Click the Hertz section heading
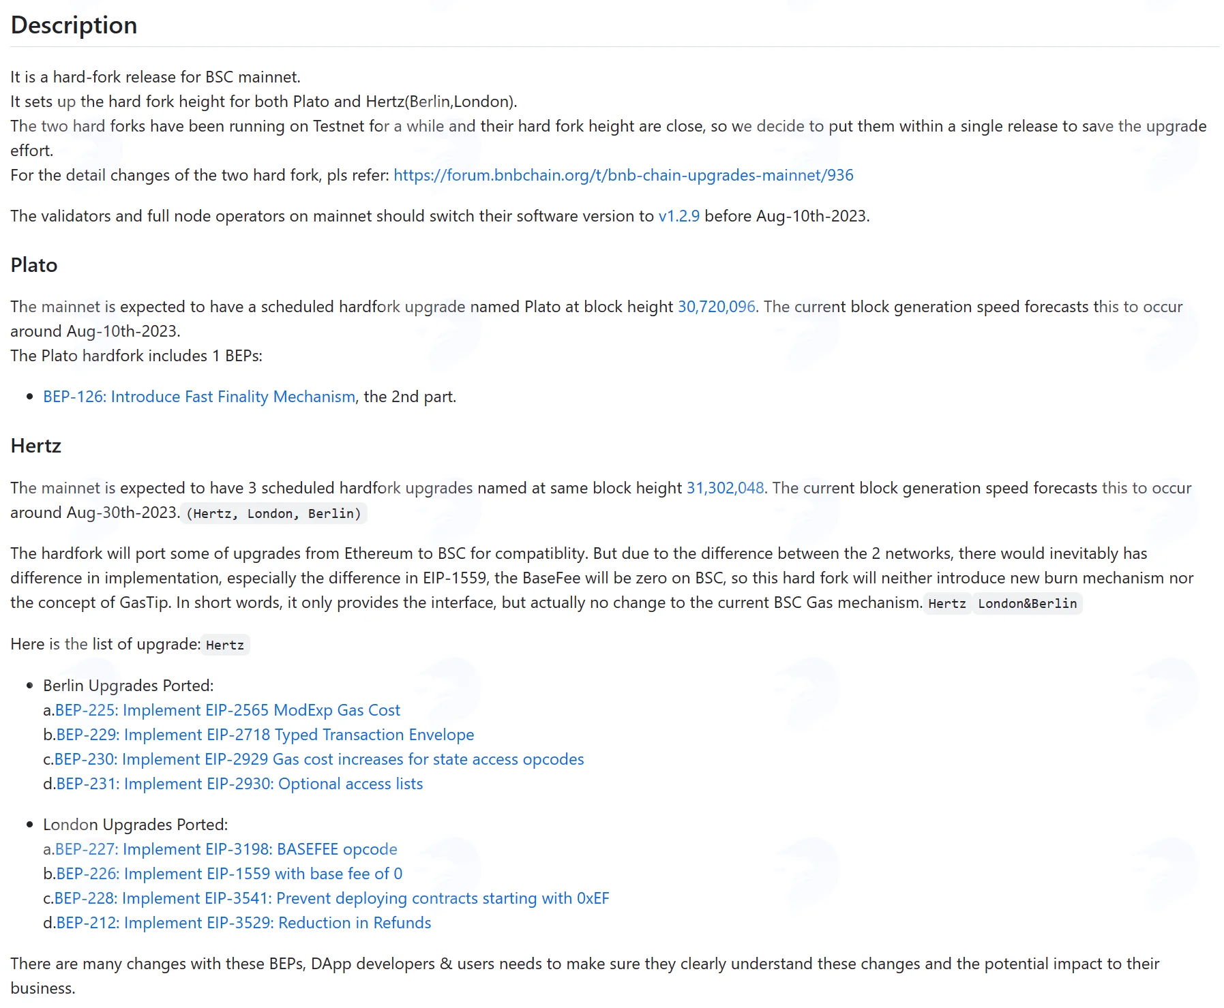 (x=36, y=446)
